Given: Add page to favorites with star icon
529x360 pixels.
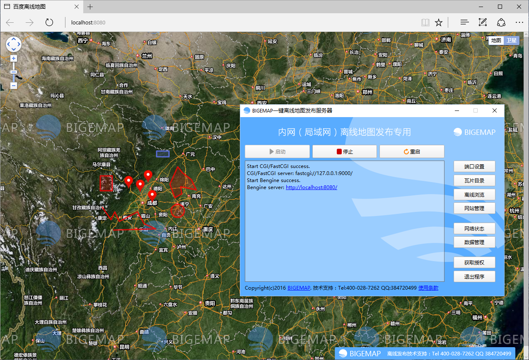Looking at the screenshot, I should click(439, 22).
